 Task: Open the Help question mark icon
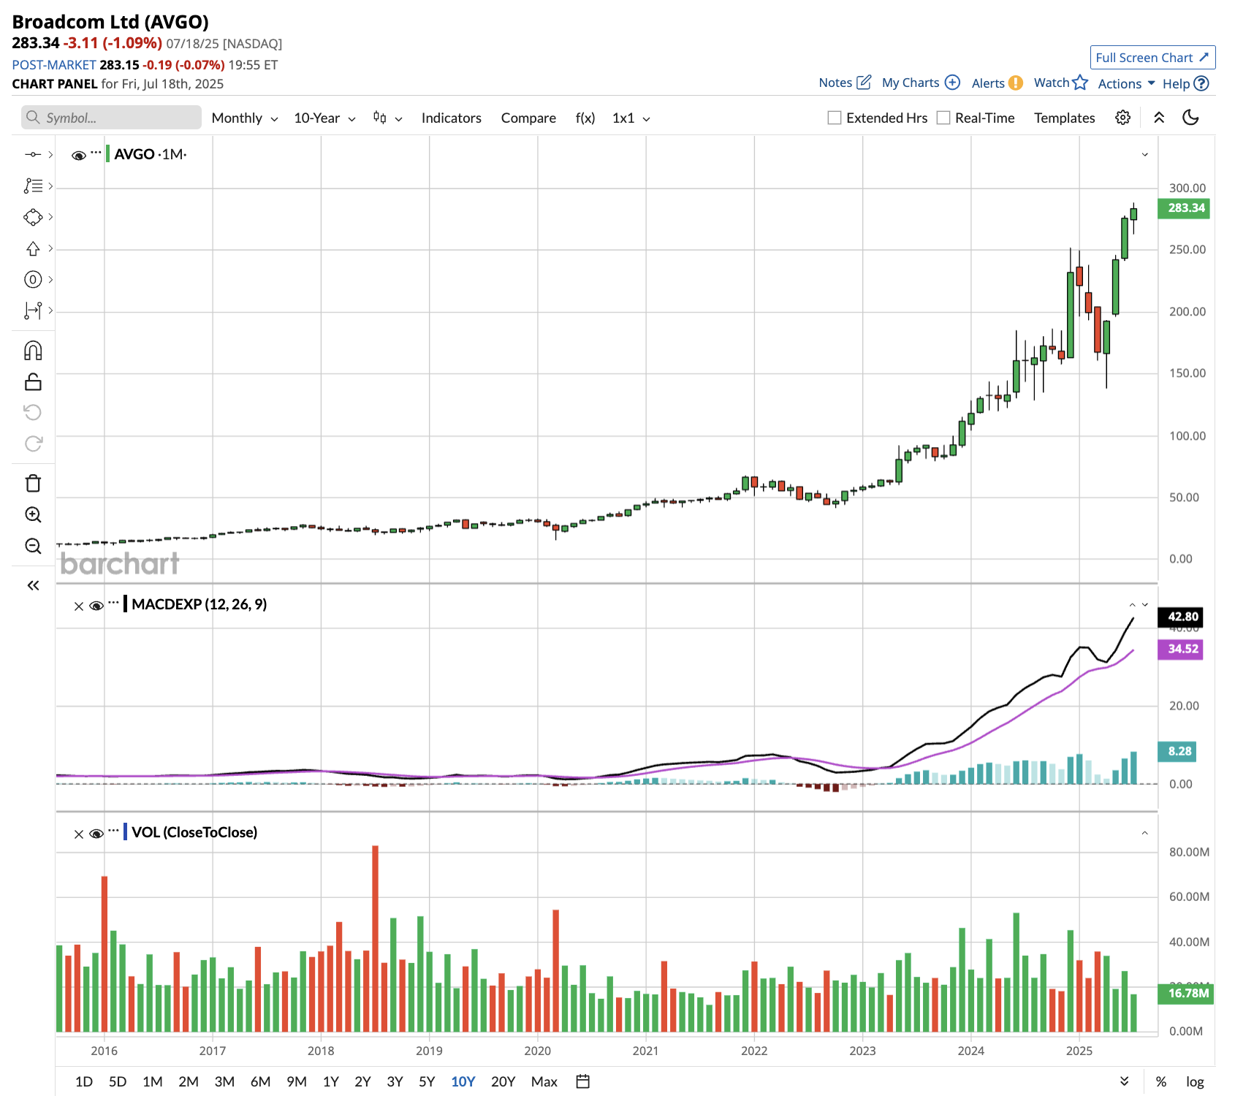1201,83
